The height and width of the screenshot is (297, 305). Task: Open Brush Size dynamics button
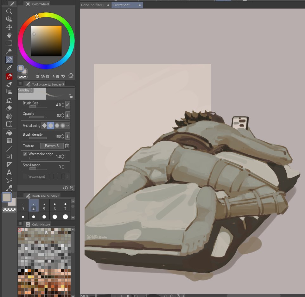coord(67,105)
